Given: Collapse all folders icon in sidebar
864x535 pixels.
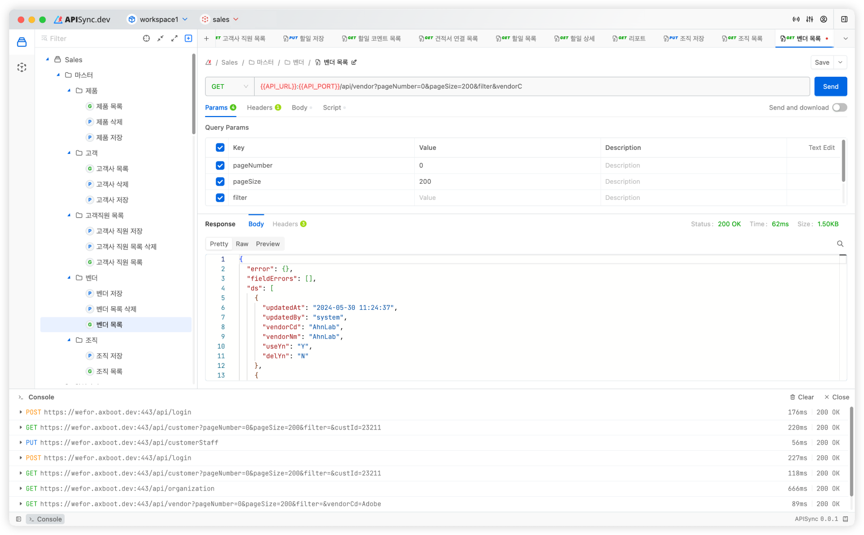Looking at the screenshot, I should point(160,38).
